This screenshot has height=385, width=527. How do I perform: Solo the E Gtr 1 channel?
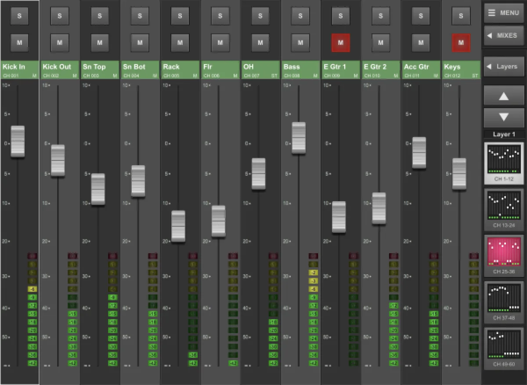[x=340, y=16]
